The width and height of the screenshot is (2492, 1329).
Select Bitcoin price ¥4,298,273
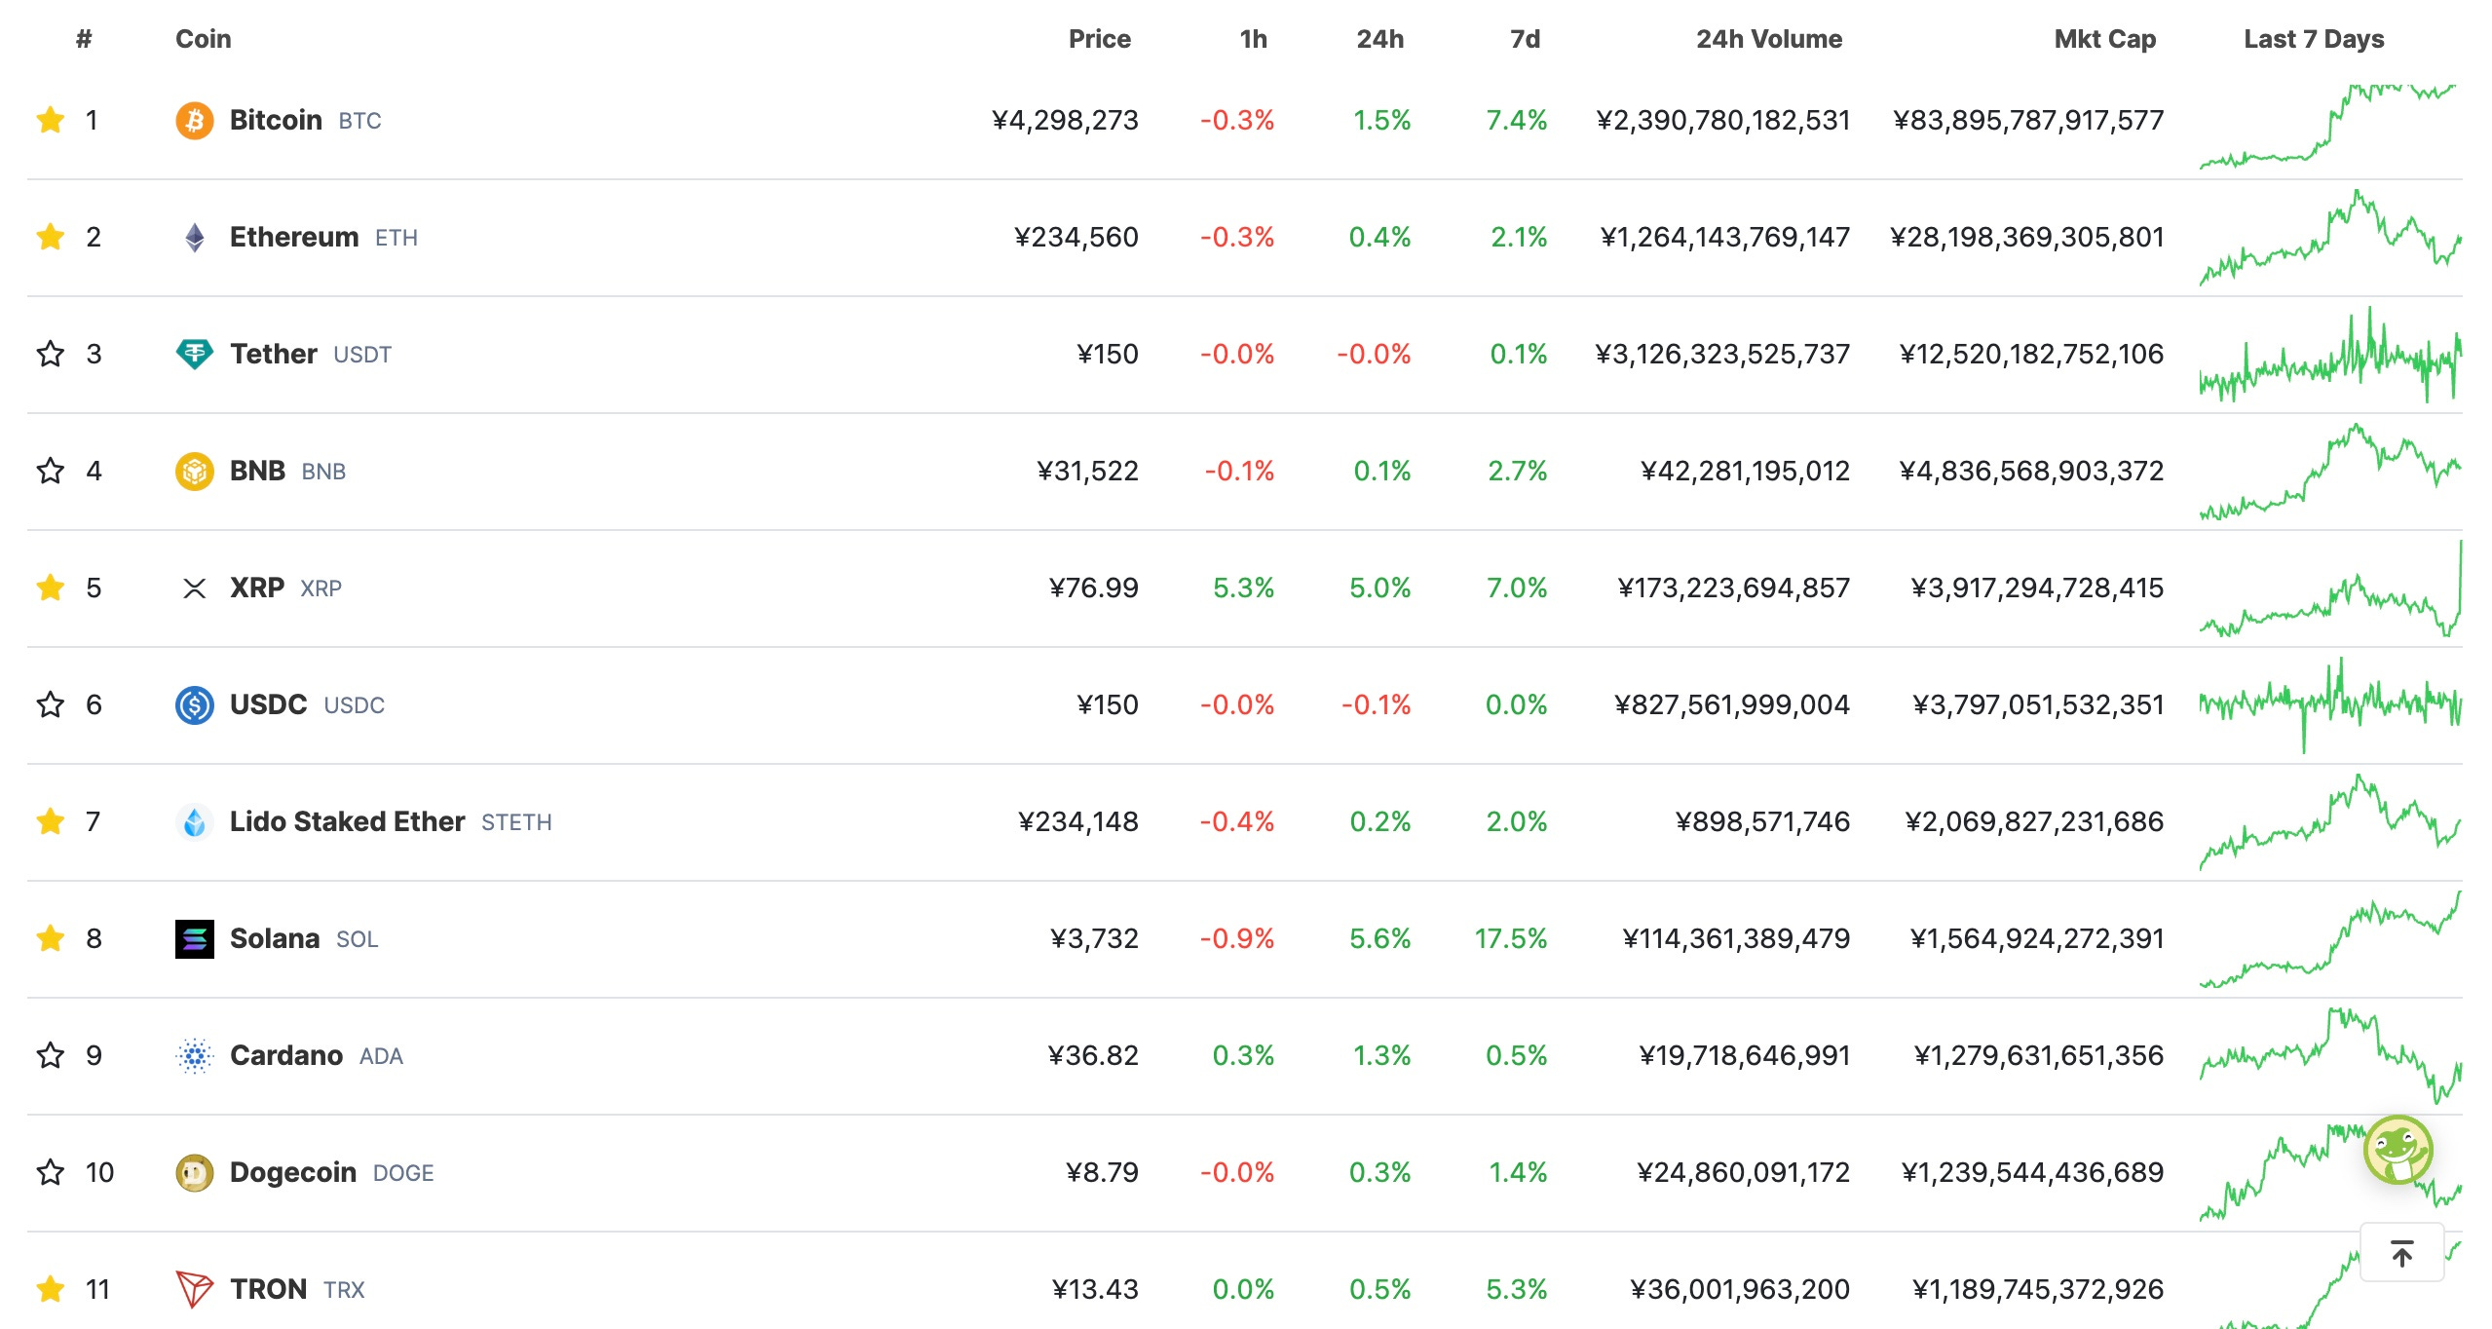pos(1065,120)
